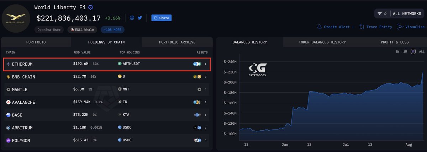Sort by the CHAIN column header

[11, 53]
